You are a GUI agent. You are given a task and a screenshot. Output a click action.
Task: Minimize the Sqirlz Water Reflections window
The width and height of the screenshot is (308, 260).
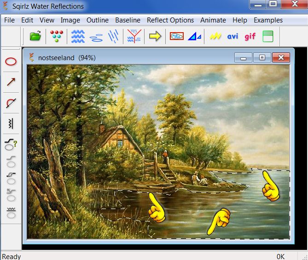click(258, 4)
